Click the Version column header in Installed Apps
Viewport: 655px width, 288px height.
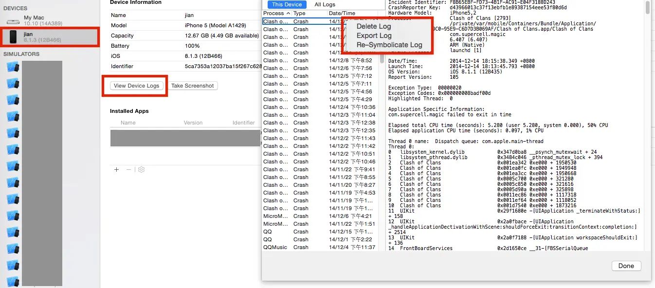[193, 123]
